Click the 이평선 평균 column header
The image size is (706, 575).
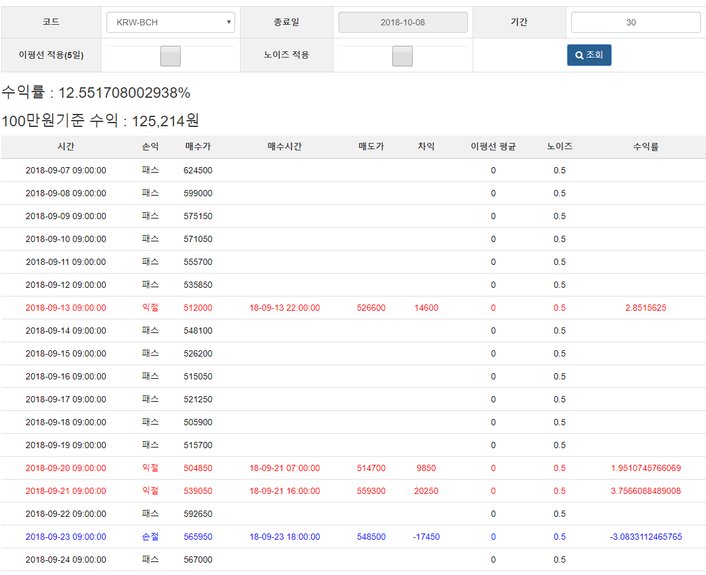point(493,146)
